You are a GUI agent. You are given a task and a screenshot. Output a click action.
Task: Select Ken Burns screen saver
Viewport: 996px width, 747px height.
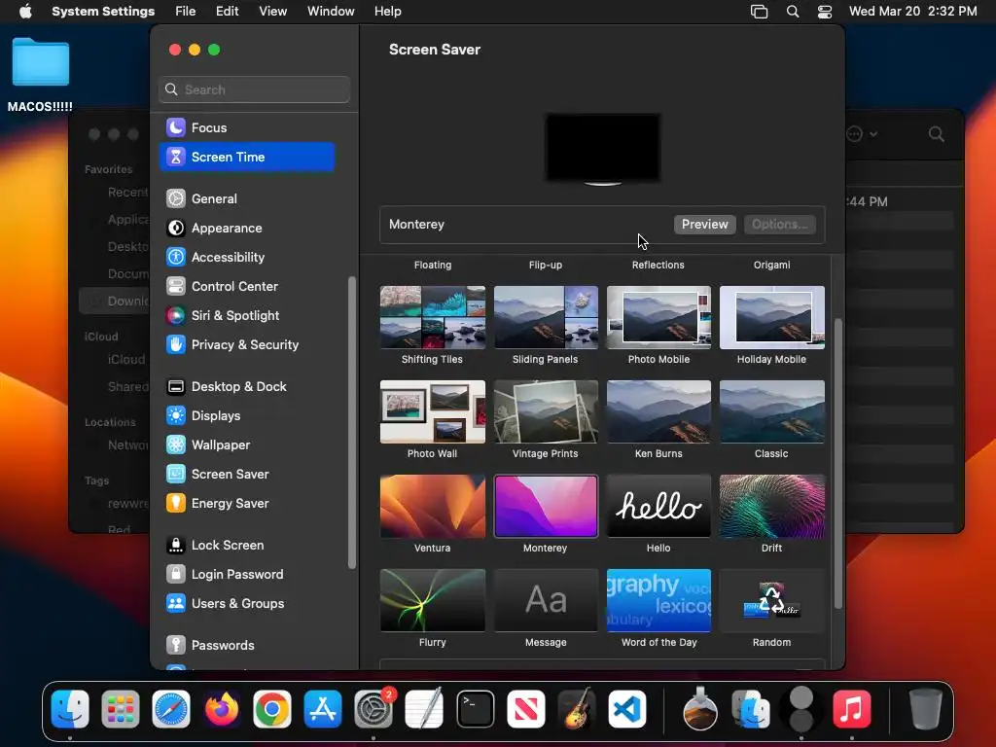[658, 411]
